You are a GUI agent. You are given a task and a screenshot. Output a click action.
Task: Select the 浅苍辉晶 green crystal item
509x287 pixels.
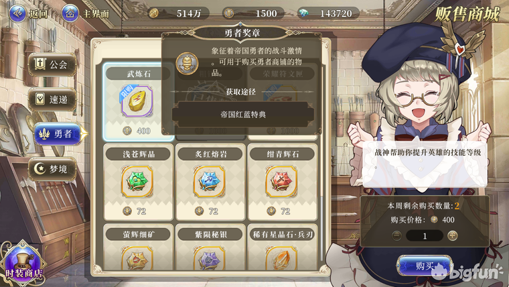pos(137,182)
